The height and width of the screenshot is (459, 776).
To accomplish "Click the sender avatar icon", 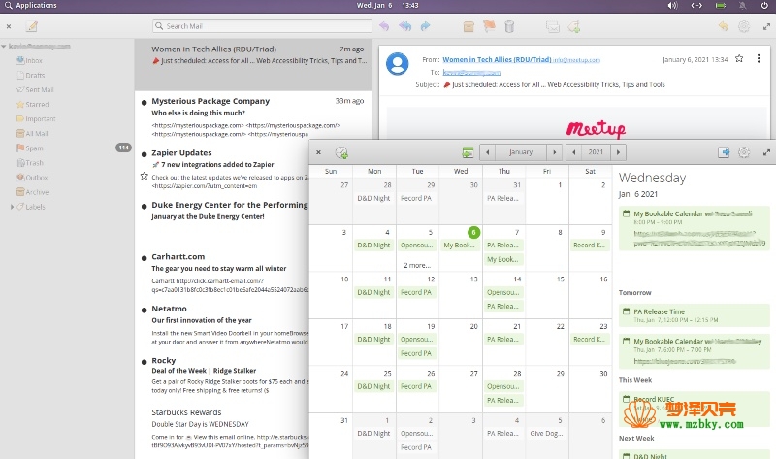I will 397,63.
